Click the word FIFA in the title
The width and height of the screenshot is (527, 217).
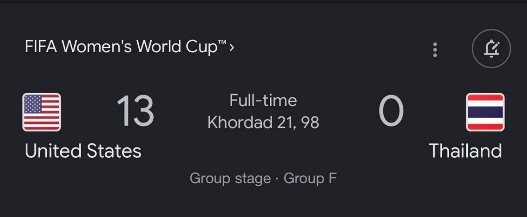pyautogui.click(x=41, y=47)
